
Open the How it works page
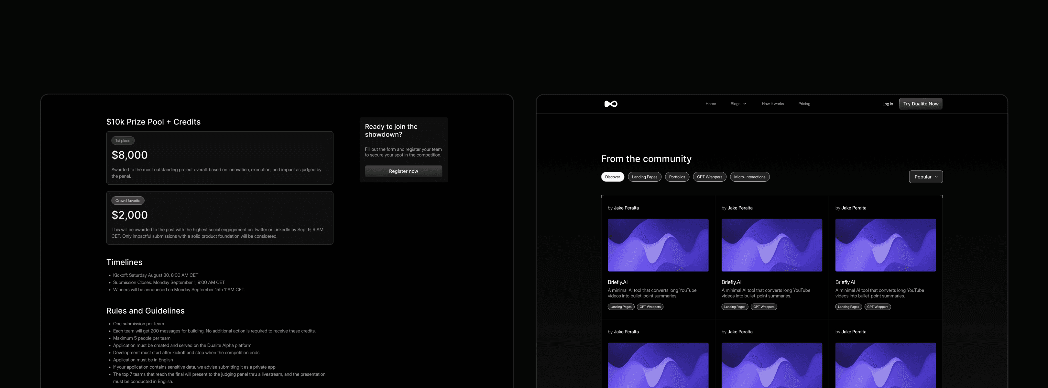[x=772, y=104]
